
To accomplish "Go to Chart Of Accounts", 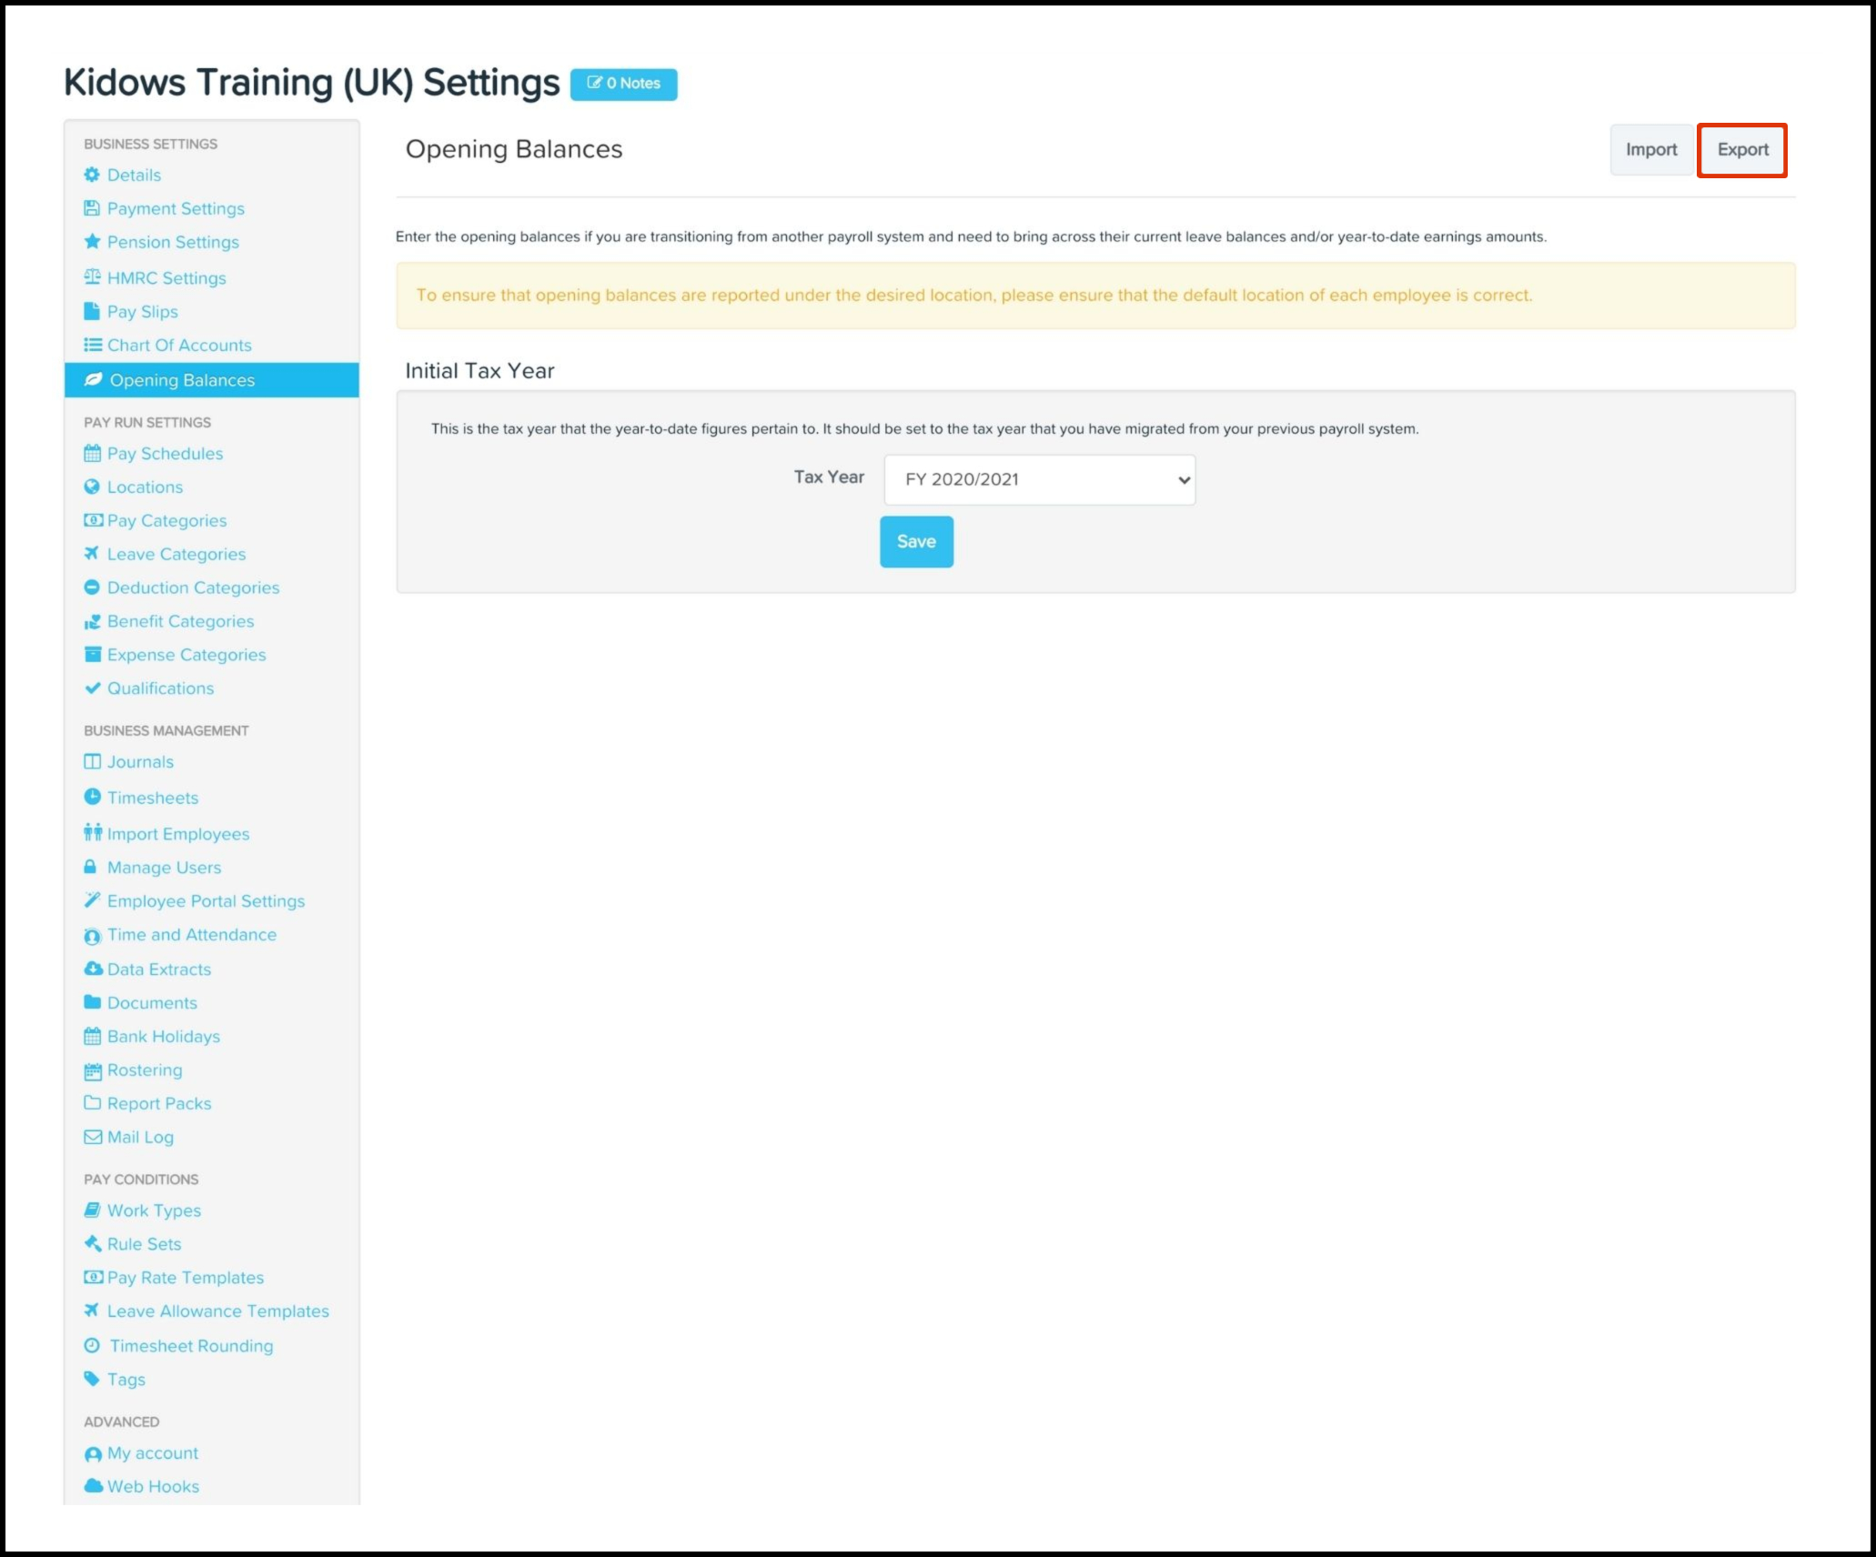I will pos(179,345).
